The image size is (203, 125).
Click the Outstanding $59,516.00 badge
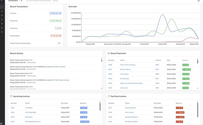[56, 36]
